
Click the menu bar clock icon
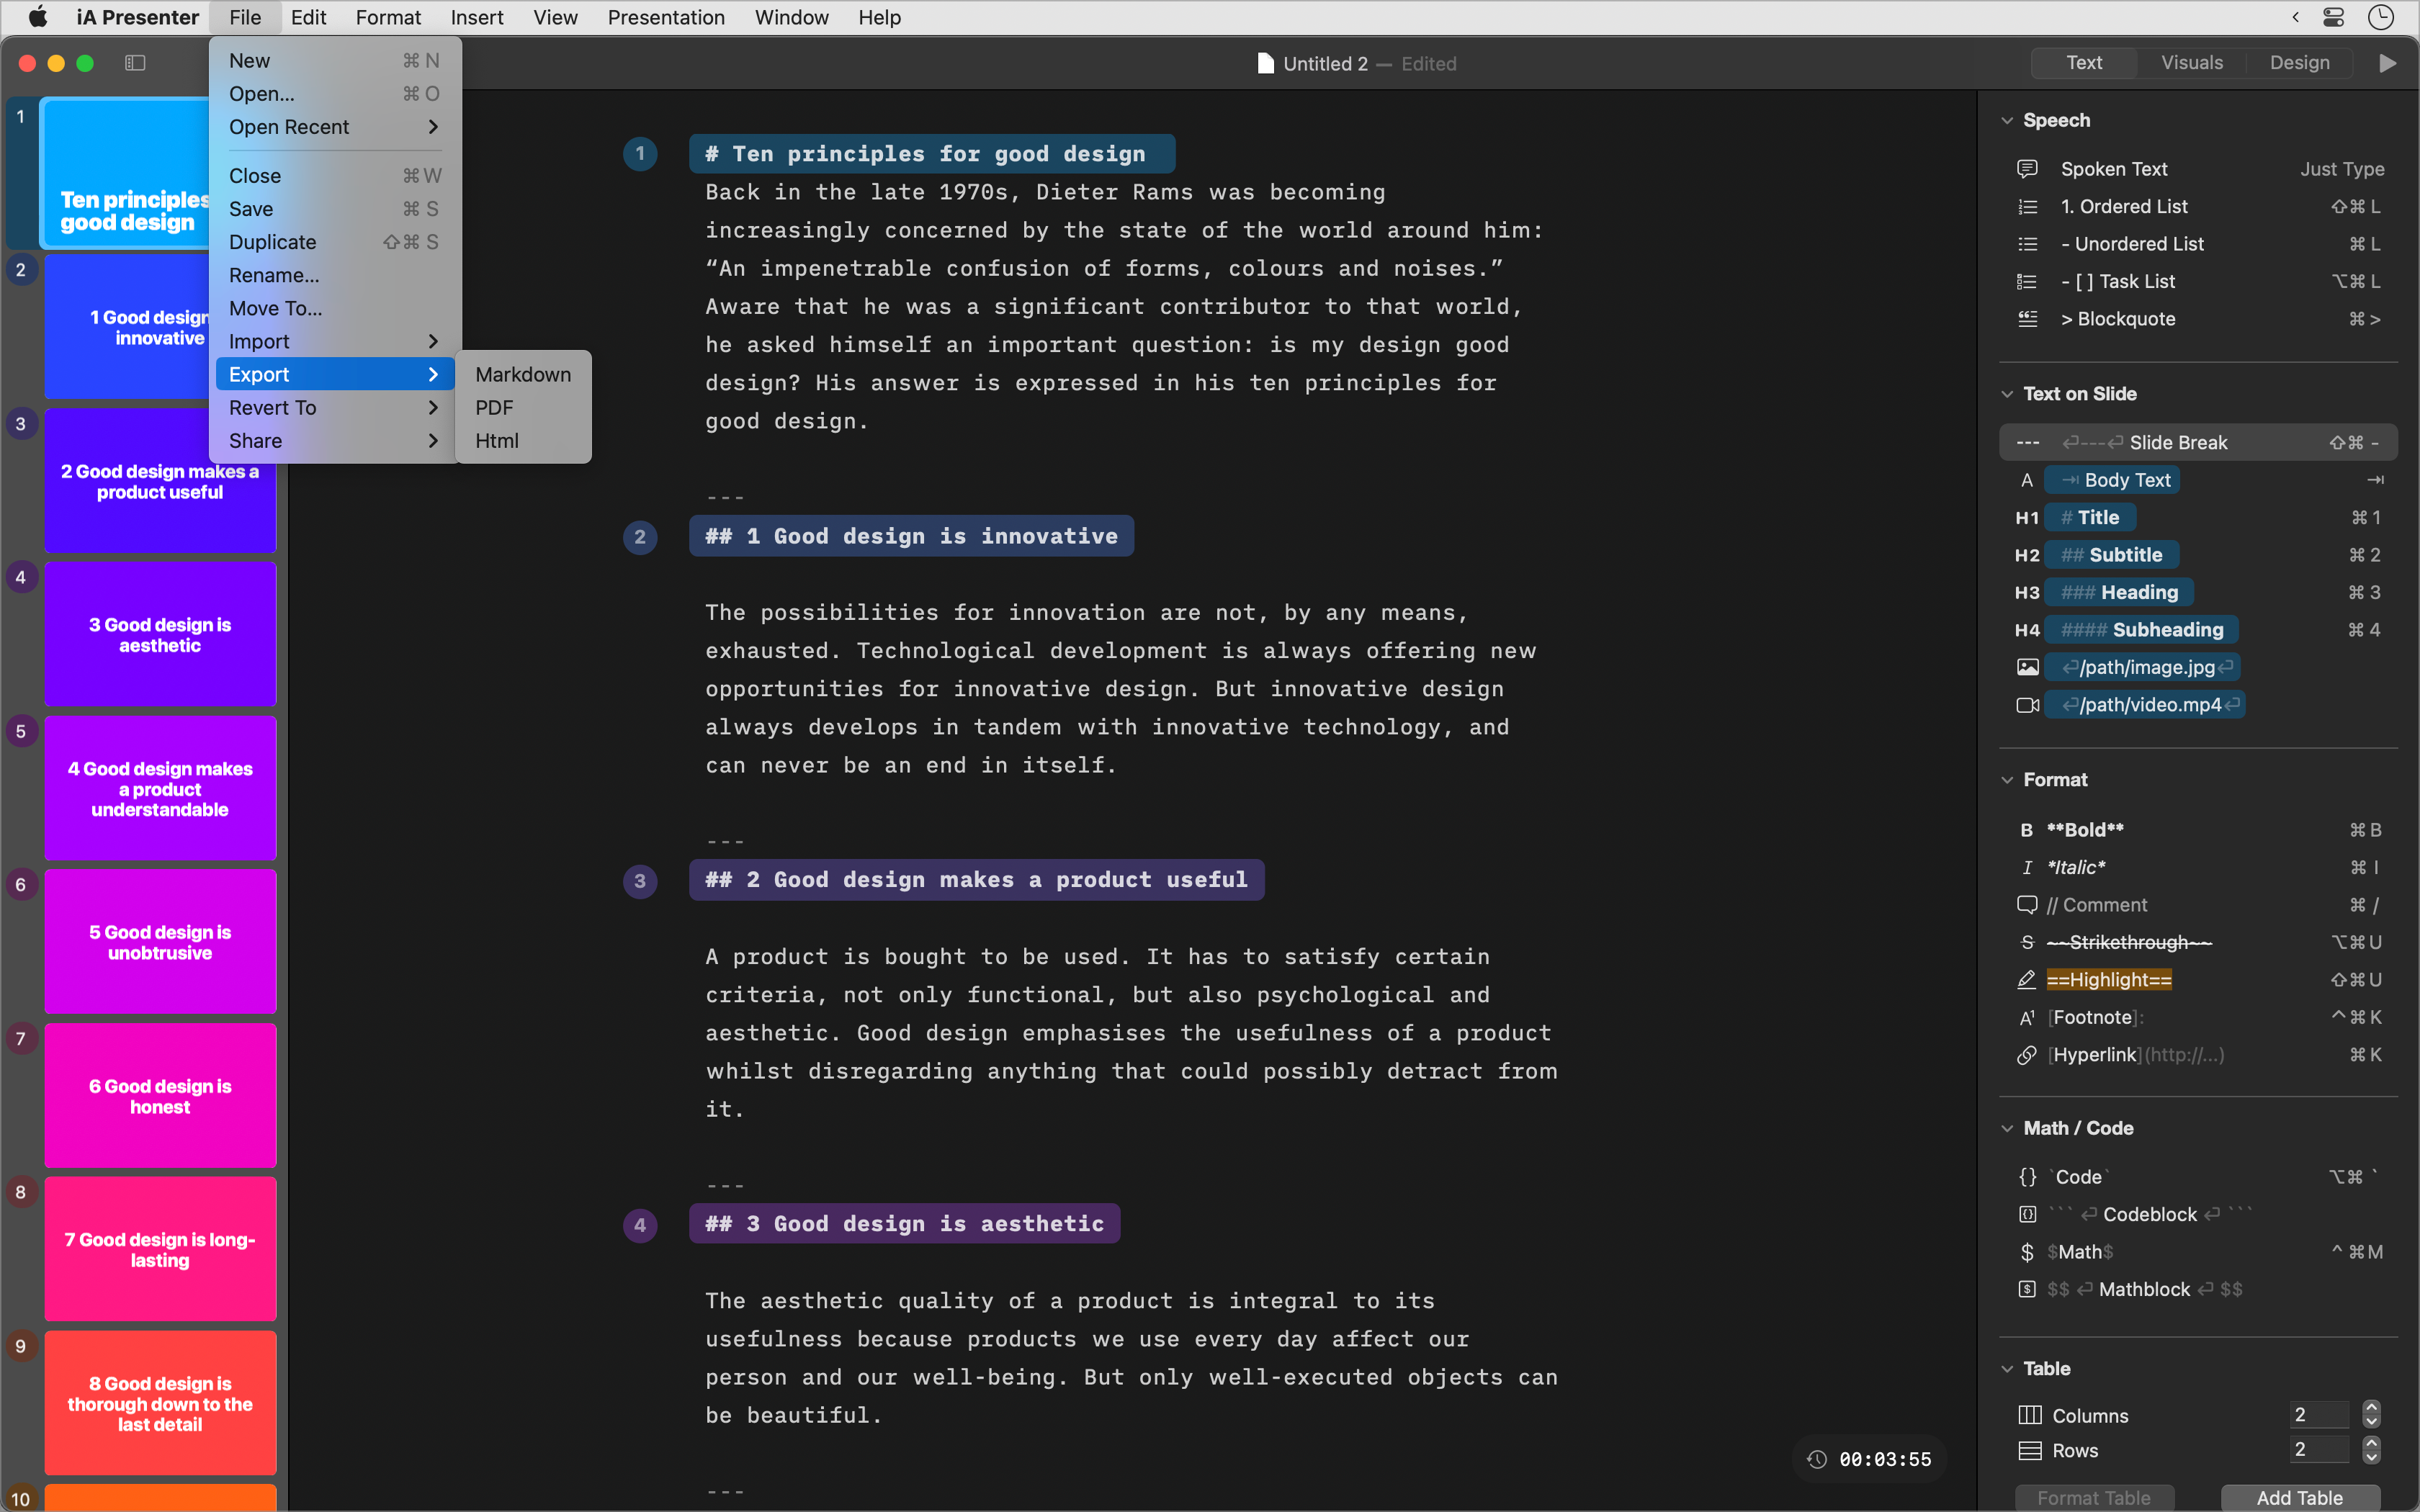pyautogui.click(x=2381, y=17)
